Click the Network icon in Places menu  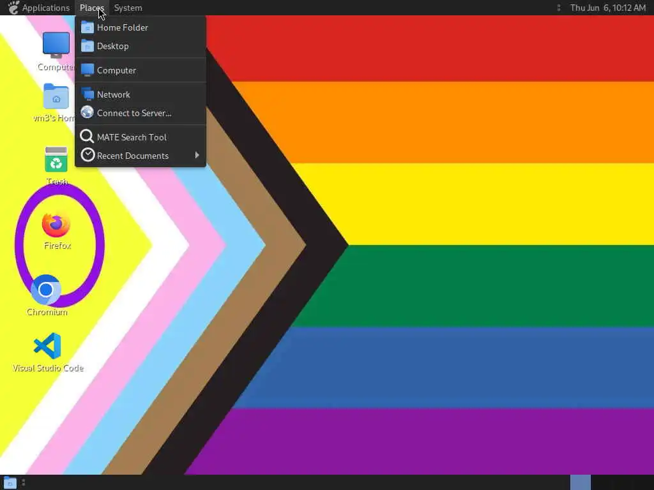tap(87, 94)
